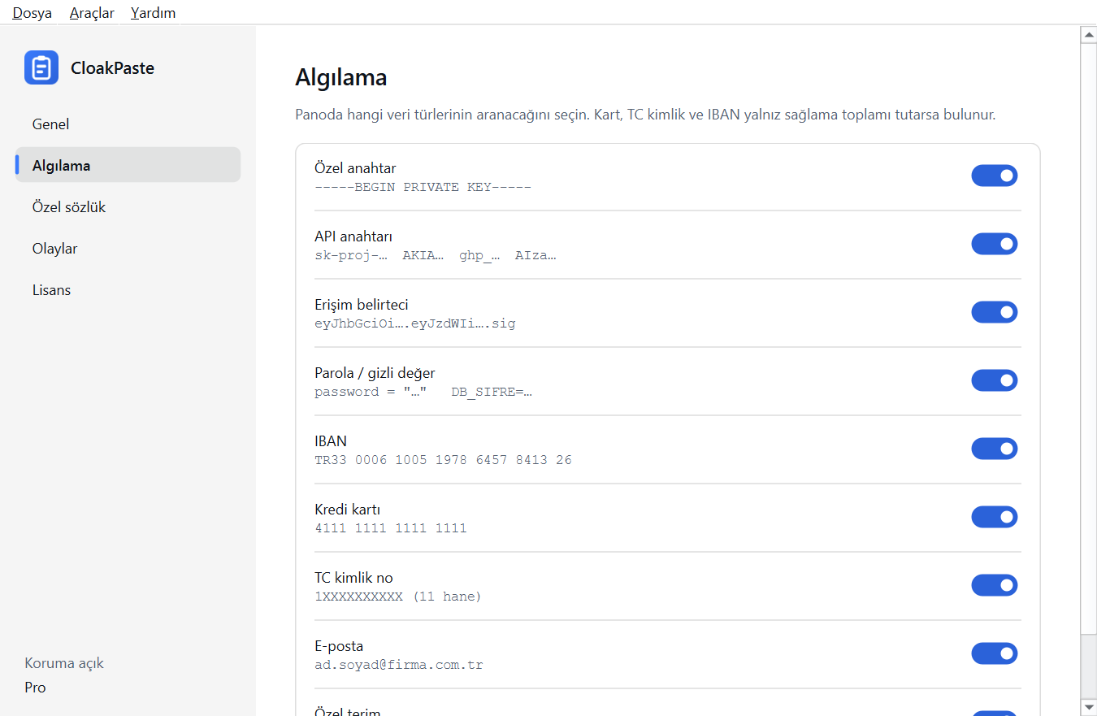Click the "Parola / gizli değer" label

(375, 373)
